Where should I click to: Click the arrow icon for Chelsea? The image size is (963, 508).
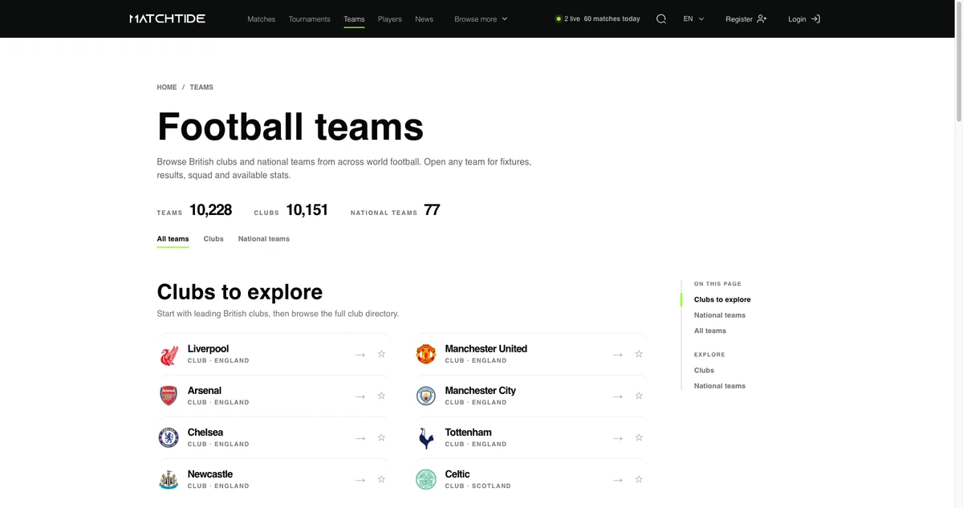pos(360,438)
